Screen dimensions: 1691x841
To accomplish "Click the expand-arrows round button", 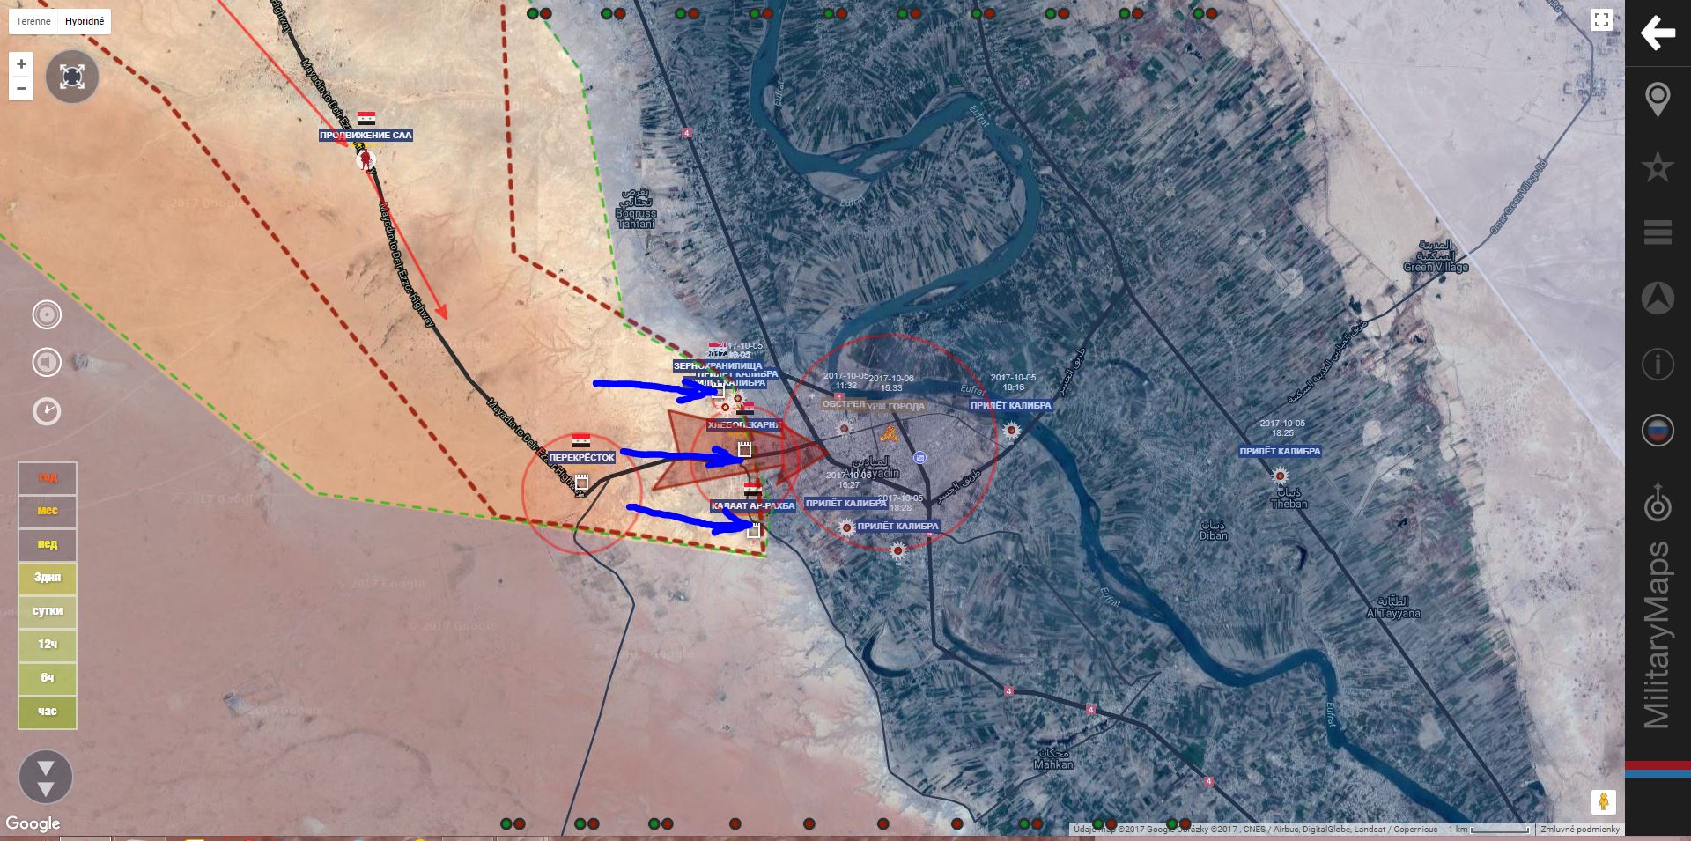I will pos(71,77).
